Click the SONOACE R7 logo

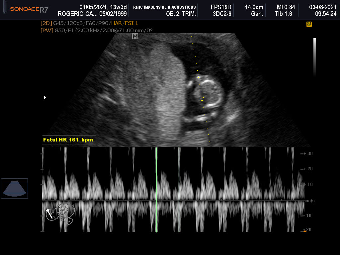click(29, 9)
